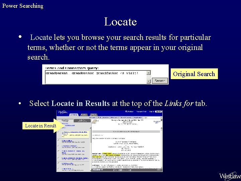Check the checkbox for result 1
Image resolution: width=241 pixels, height=181 pixels.
tap(59, 132)
